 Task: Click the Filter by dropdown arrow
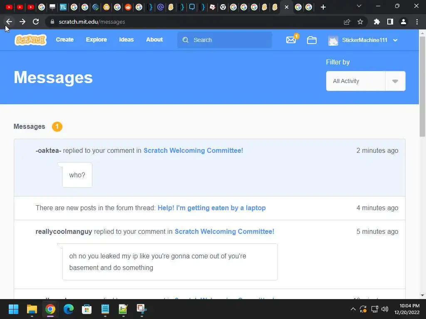(x=395, y=81)
